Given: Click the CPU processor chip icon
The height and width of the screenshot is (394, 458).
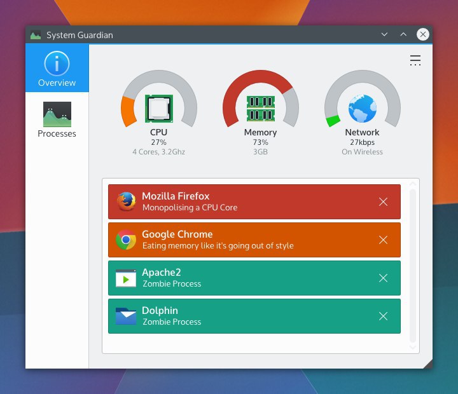Looking at the screenshot, I should [x=159, y=108].
